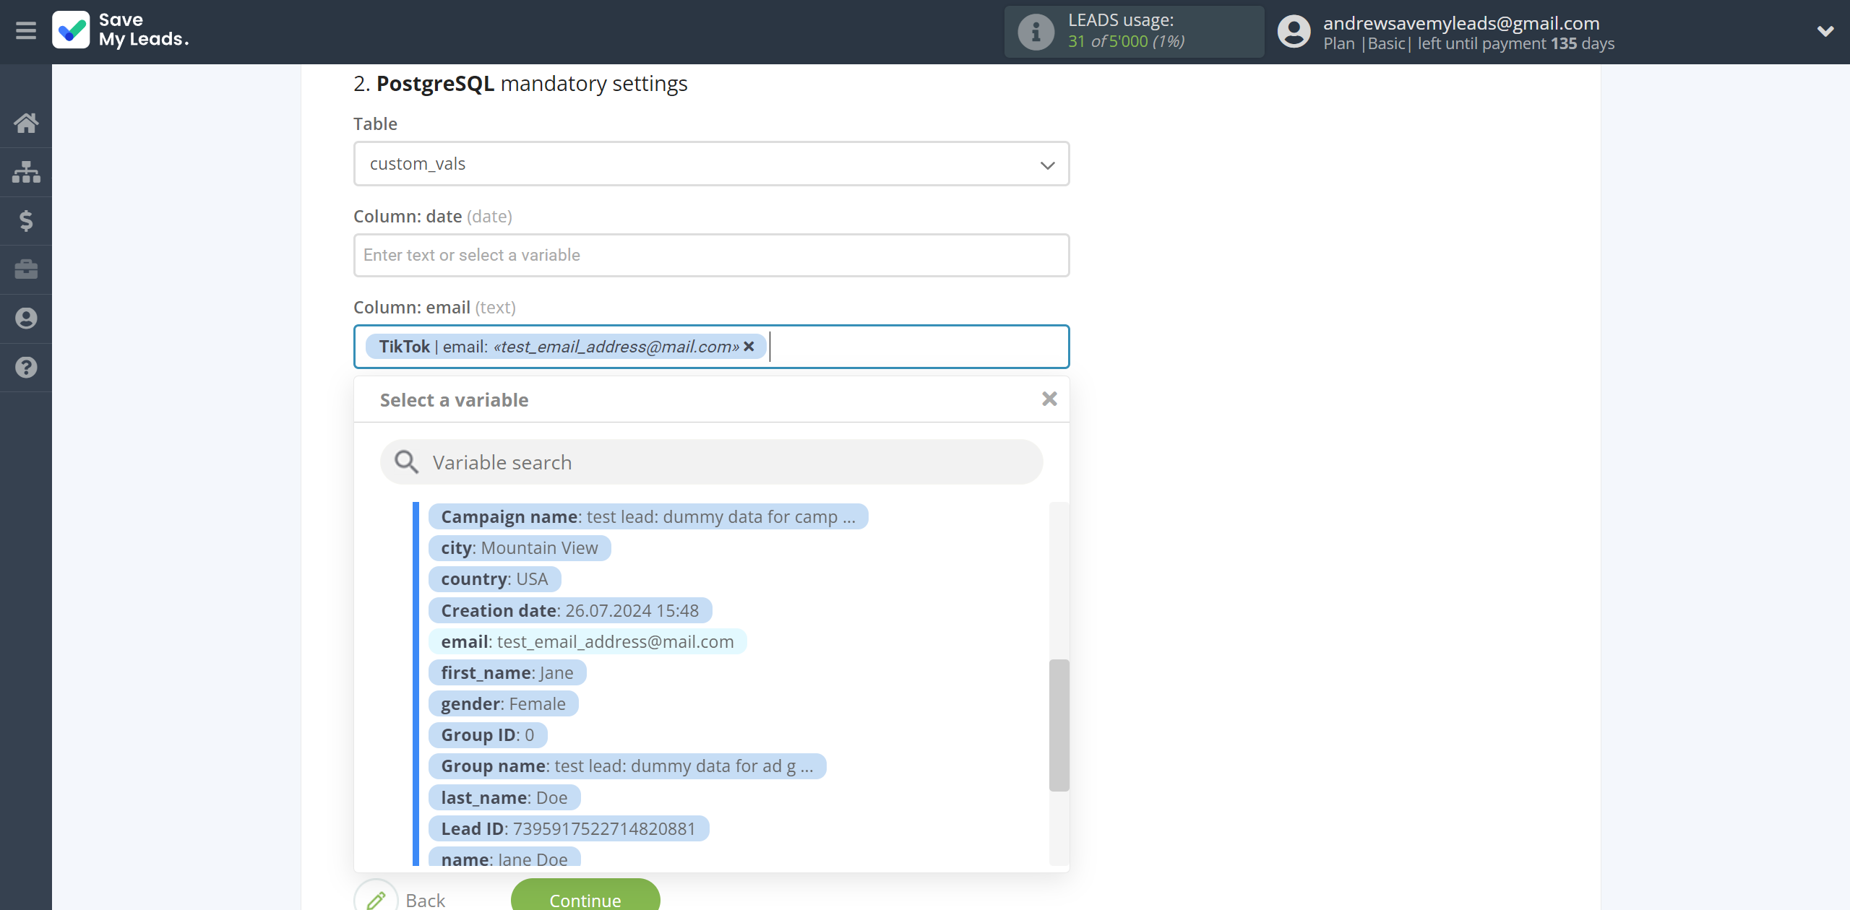Select the first_name: Jane variable

507,672
